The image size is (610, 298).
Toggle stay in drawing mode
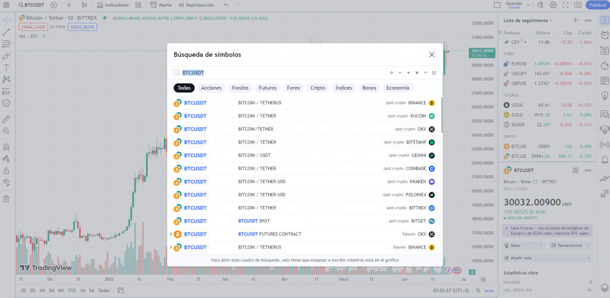6,159
